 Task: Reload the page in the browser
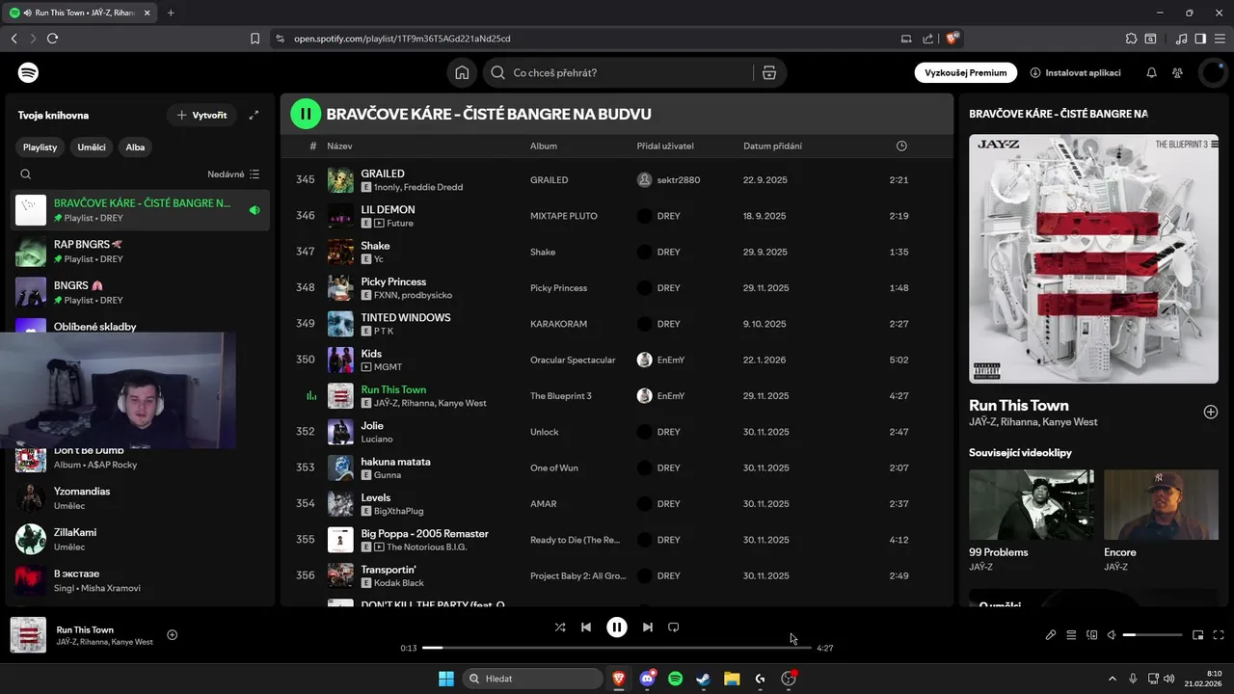coord(52,39)
